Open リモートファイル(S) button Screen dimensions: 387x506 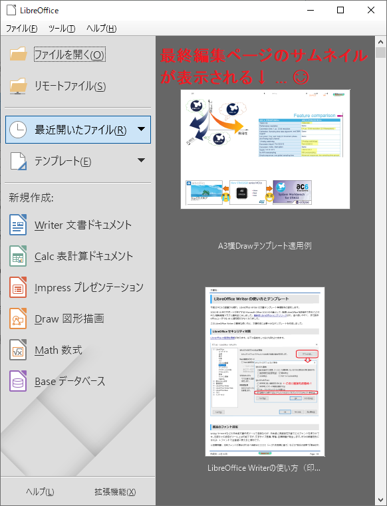(x=70, y=86)
